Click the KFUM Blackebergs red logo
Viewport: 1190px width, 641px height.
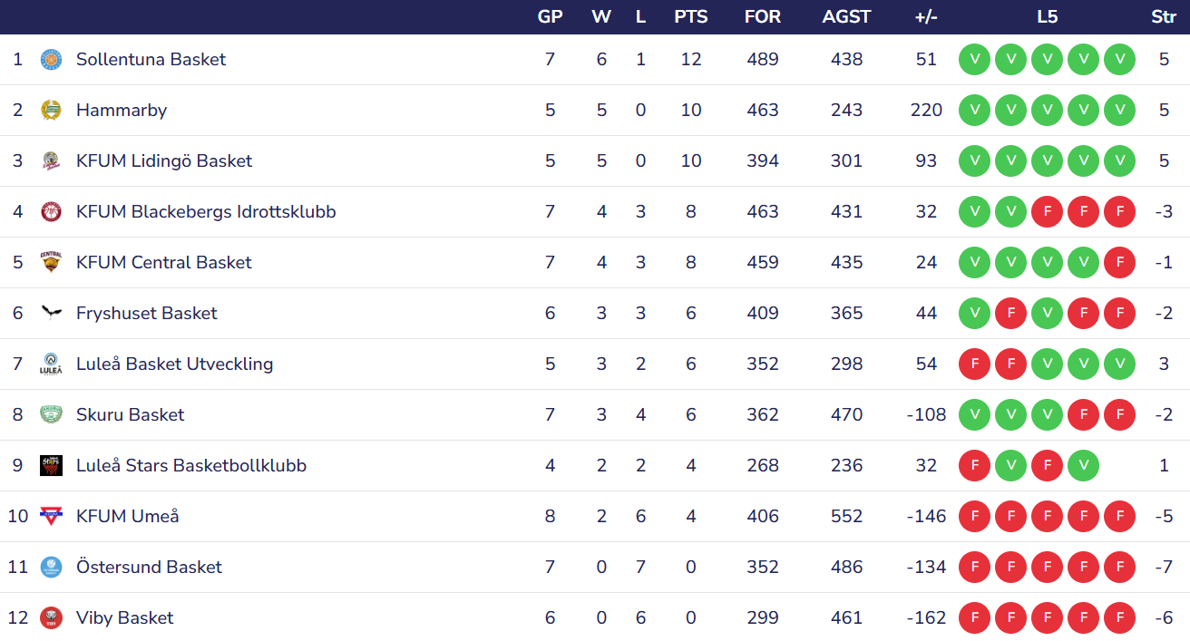point(51,212)
